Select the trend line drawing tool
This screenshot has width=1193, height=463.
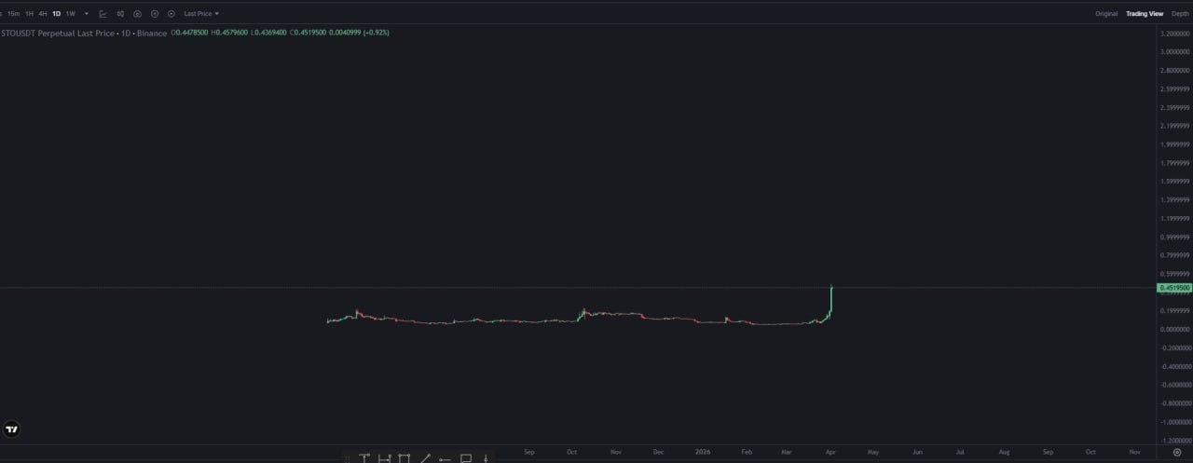(425, 457)
